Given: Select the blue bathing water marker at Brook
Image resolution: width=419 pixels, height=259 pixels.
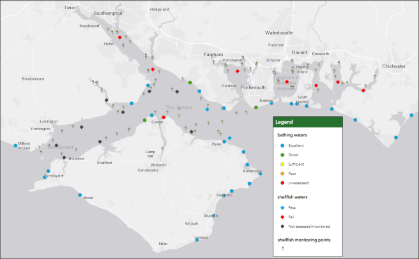Looking at the screenshot, I should click(80, 195).
